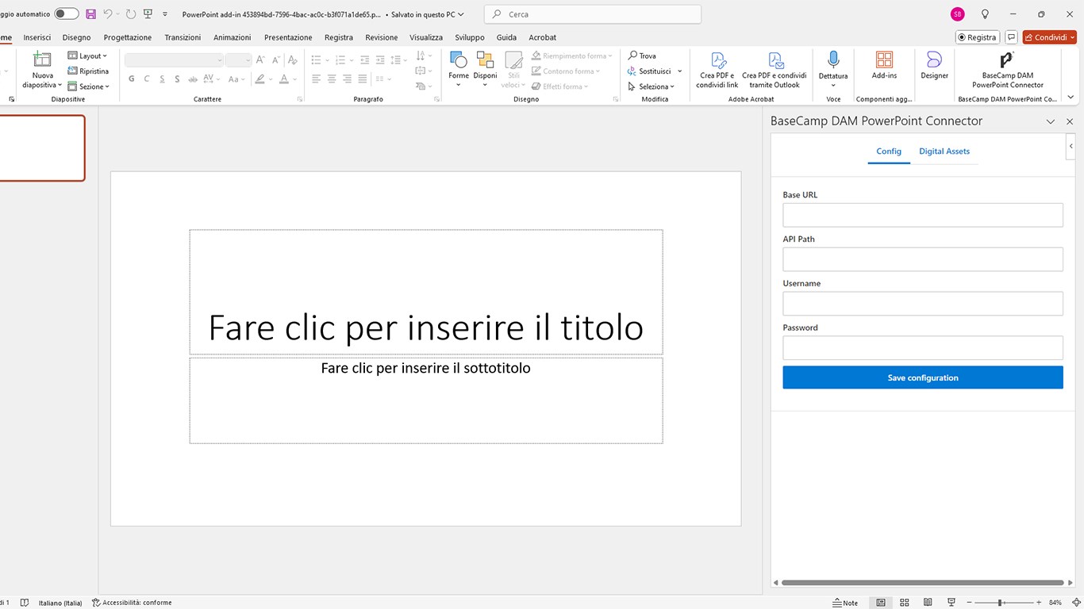Open the task pane options chevron

[1051, 121]
